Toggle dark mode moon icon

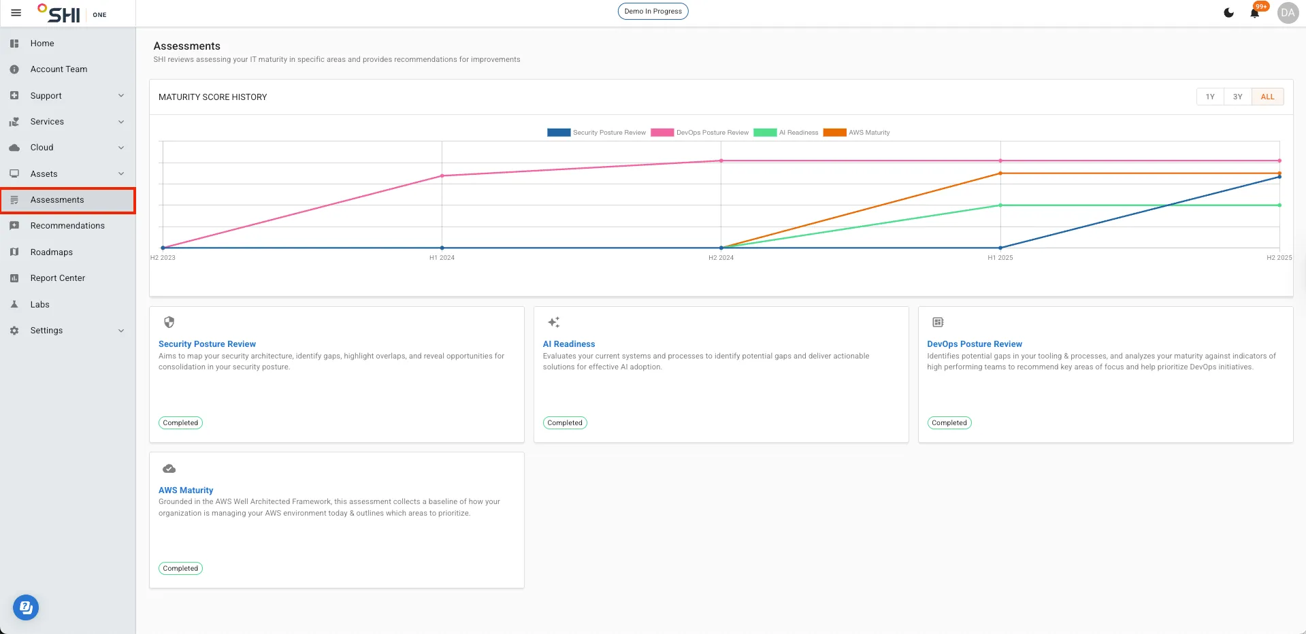(x=1228, y=13)
